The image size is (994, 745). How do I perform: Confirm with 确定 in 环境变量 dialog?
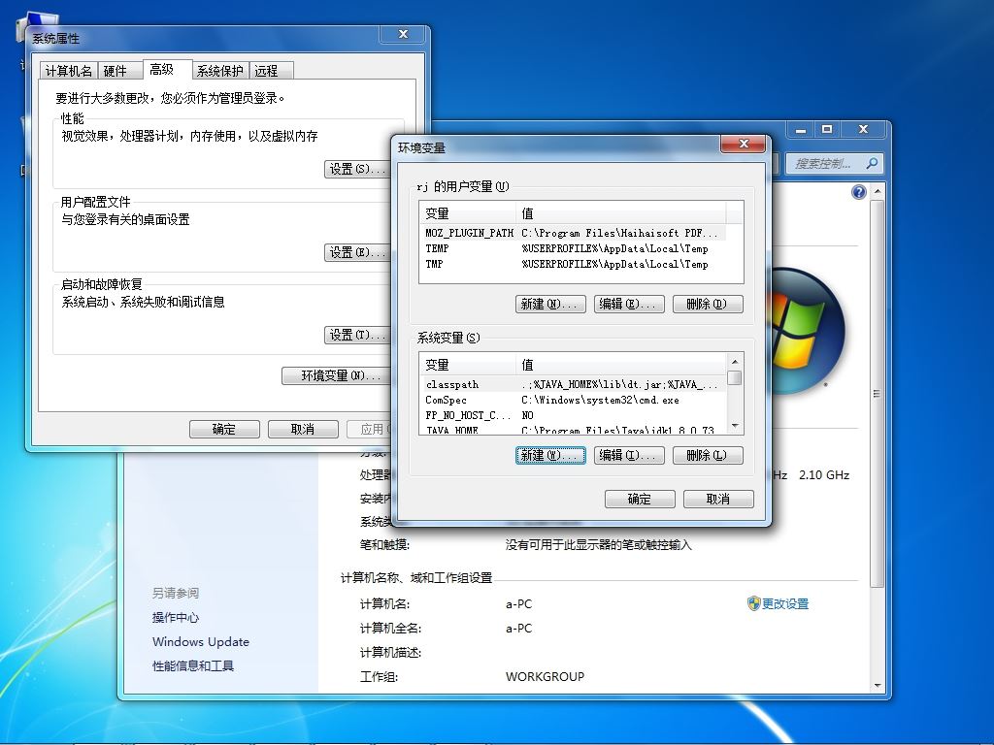(640, 500)
